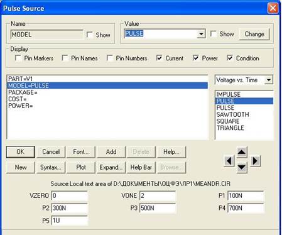The image size is (282, 235).
Task: Select the highlighted PULSE model
Action: click(x=244, y=101)
